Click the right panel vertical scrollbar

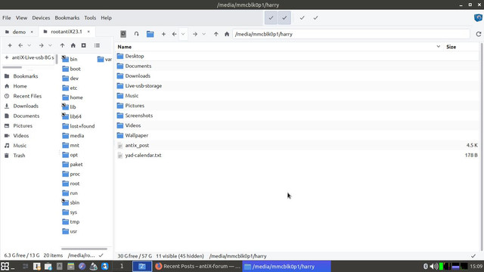(x=482, y=147)
